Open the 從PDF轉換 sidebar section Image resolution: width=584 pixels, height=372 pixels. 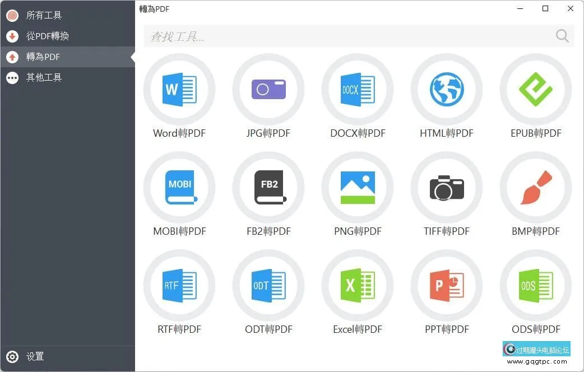point(67,36)
